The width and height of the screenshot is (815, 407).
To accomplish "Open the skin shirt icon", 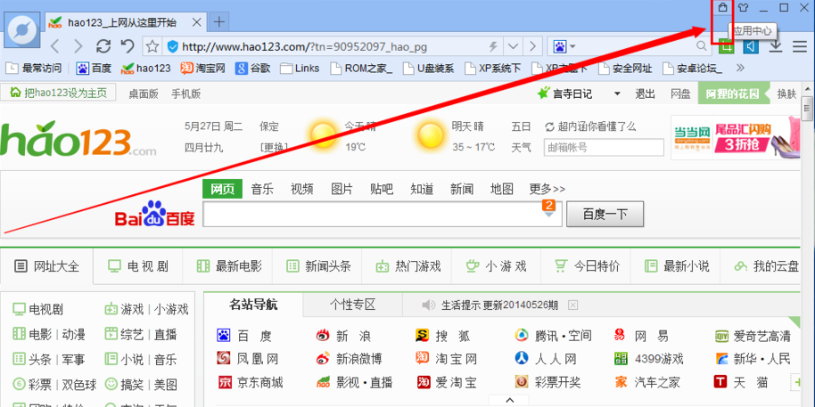I will (744, 8).
